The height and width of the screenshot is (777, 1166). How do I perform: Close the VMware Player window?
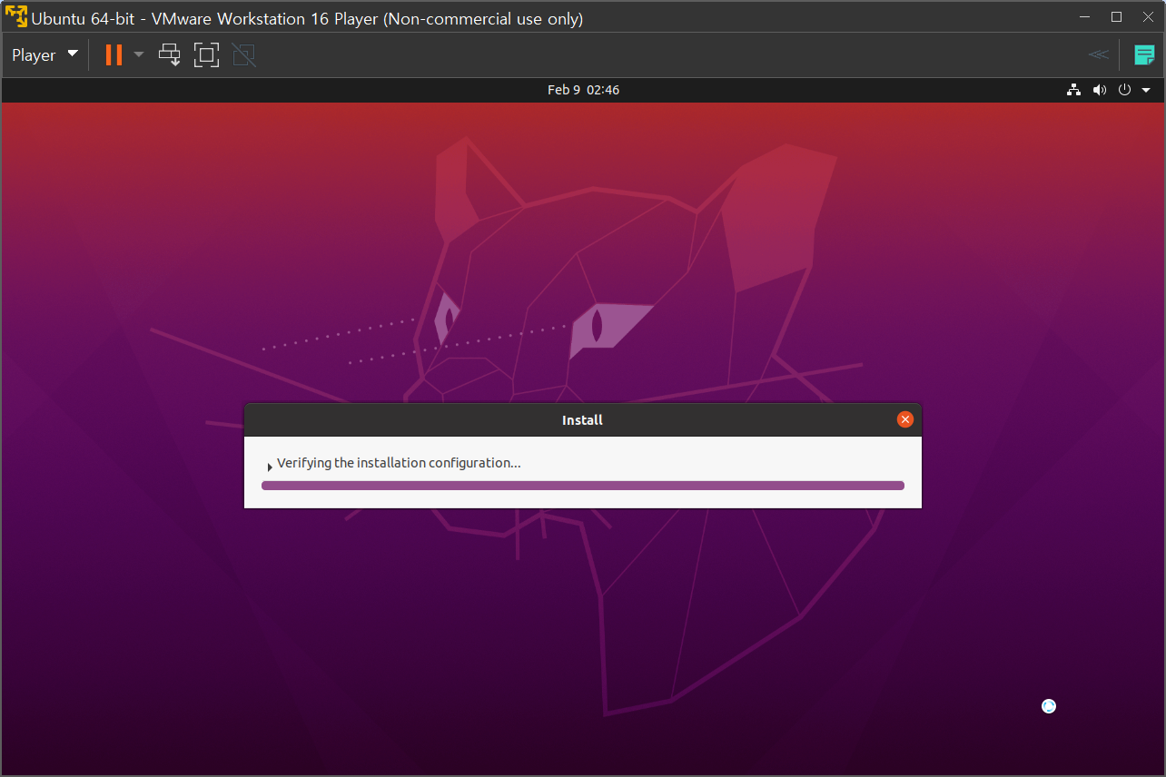point(1148,17)
